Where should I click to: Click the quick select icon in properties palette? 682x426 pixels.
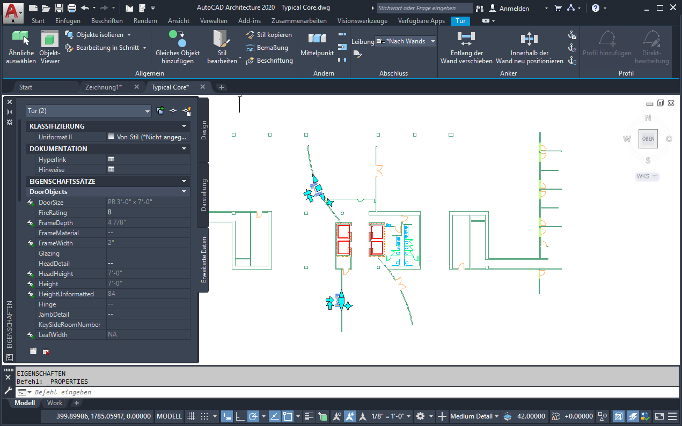pos(187,111)
